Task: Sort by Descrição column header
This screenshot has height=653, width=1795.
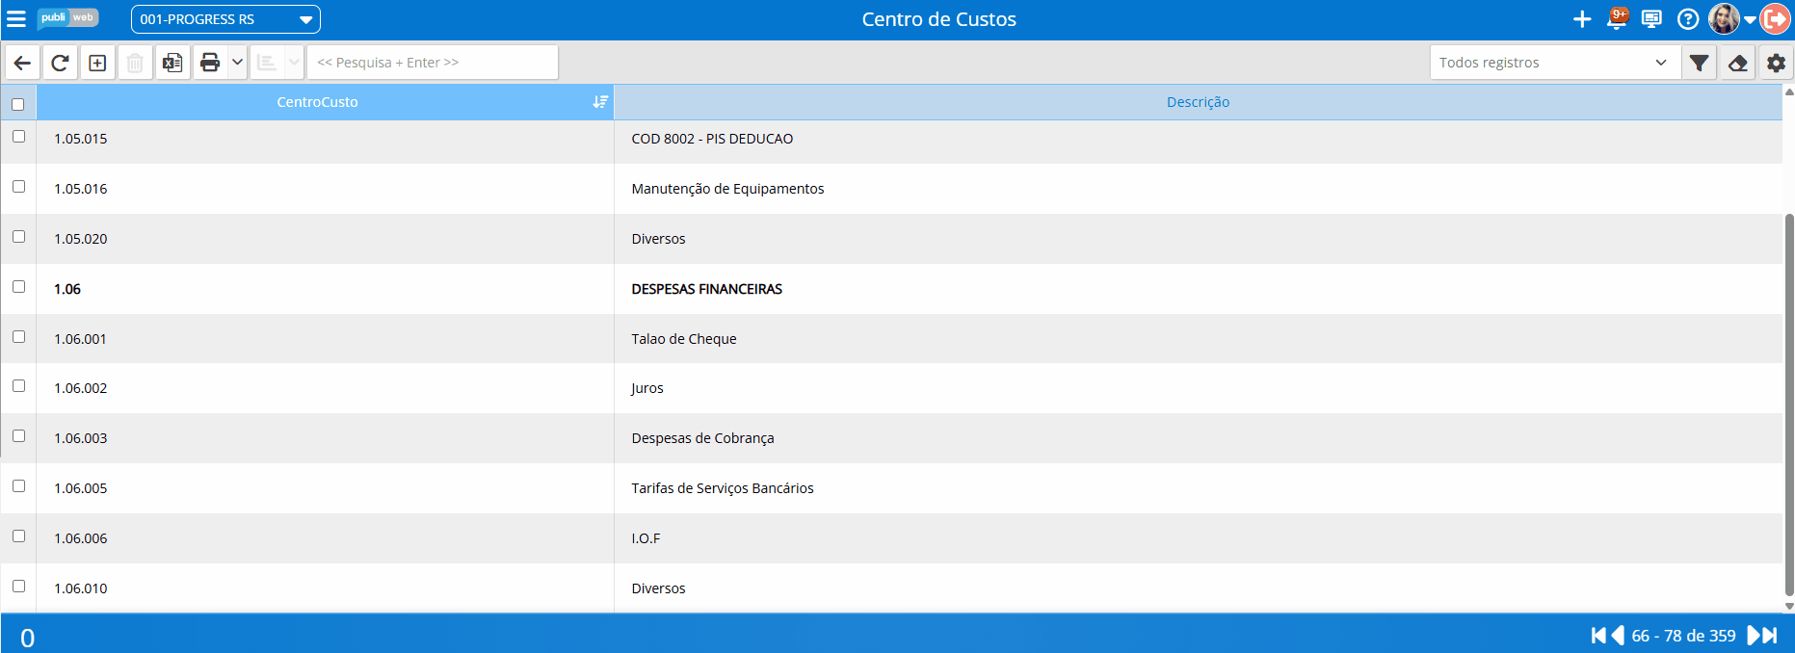Action: click(1198, 102)
